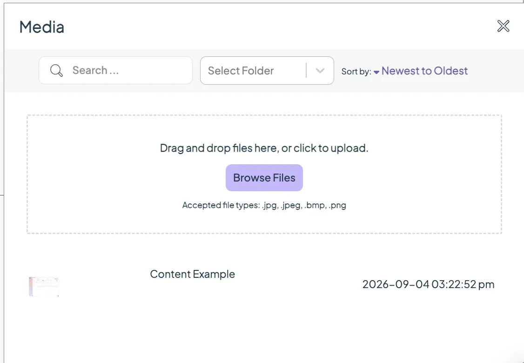524x363 pixels.
Task: Click the vertical divider inside Select Folder box
Action: [x=306, y=71]
